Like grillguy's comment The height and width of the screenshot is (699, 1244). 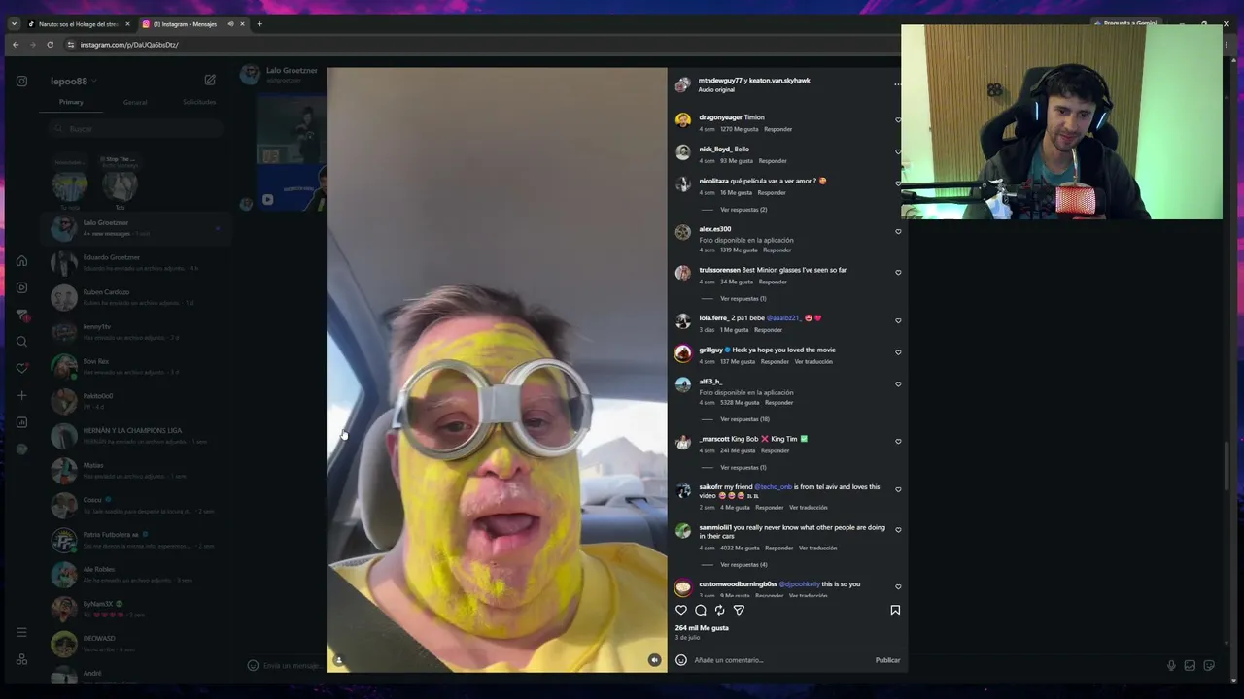(898, 352)
